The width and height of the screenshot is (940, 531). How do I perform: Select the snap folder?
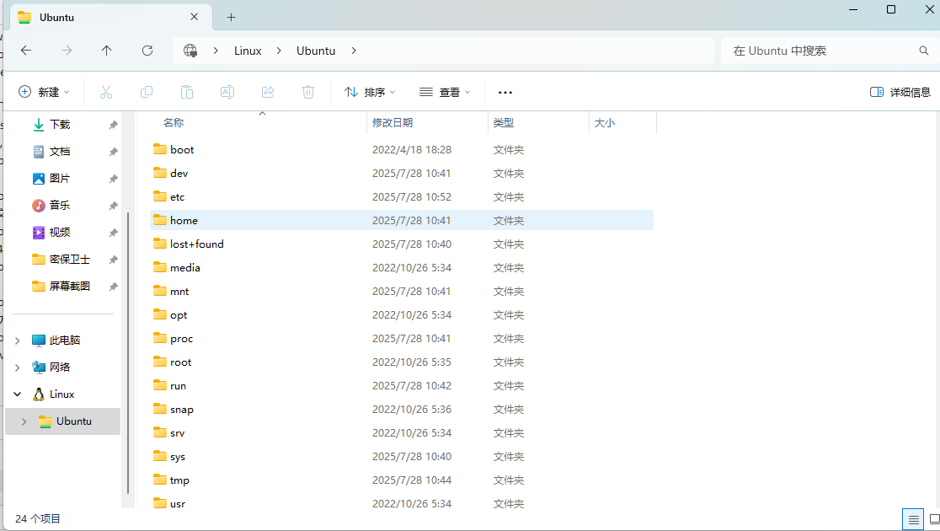[182, 409]
